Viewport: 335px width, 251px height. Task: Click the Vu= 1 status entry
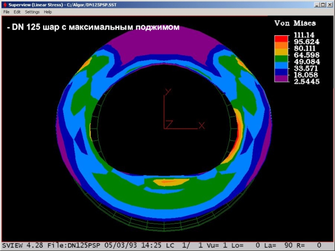pyautogui.click(x=216, y=246)
